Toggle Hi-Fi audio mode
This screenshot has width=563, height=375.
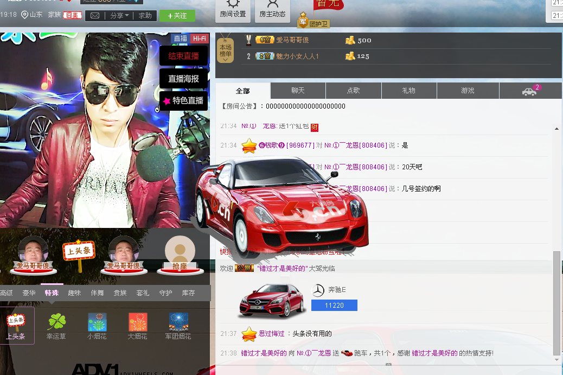point(199,39)
